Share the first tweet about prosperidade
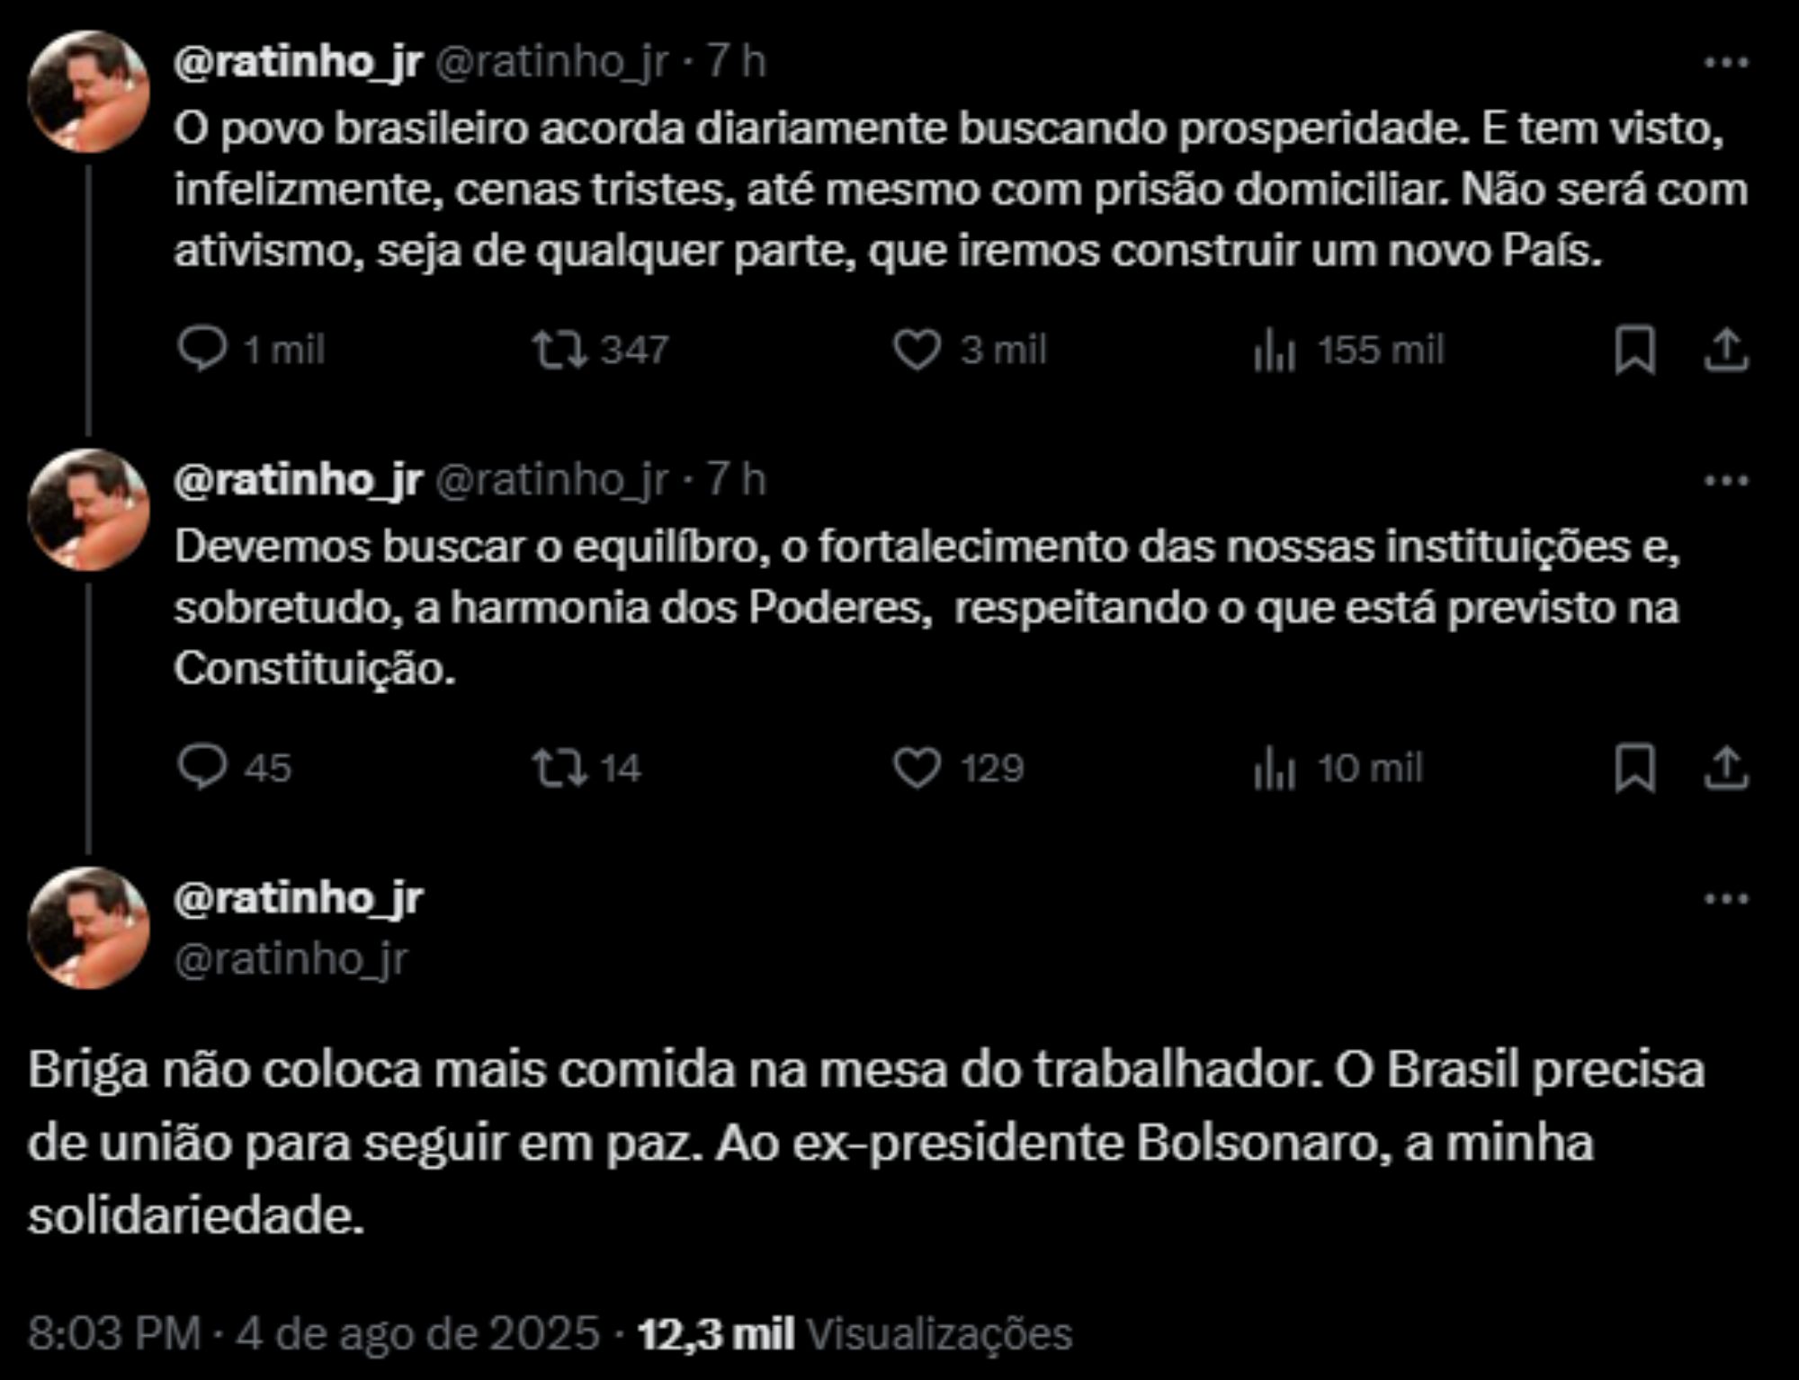1799x1380 pixels. (x=1726, y=350)
